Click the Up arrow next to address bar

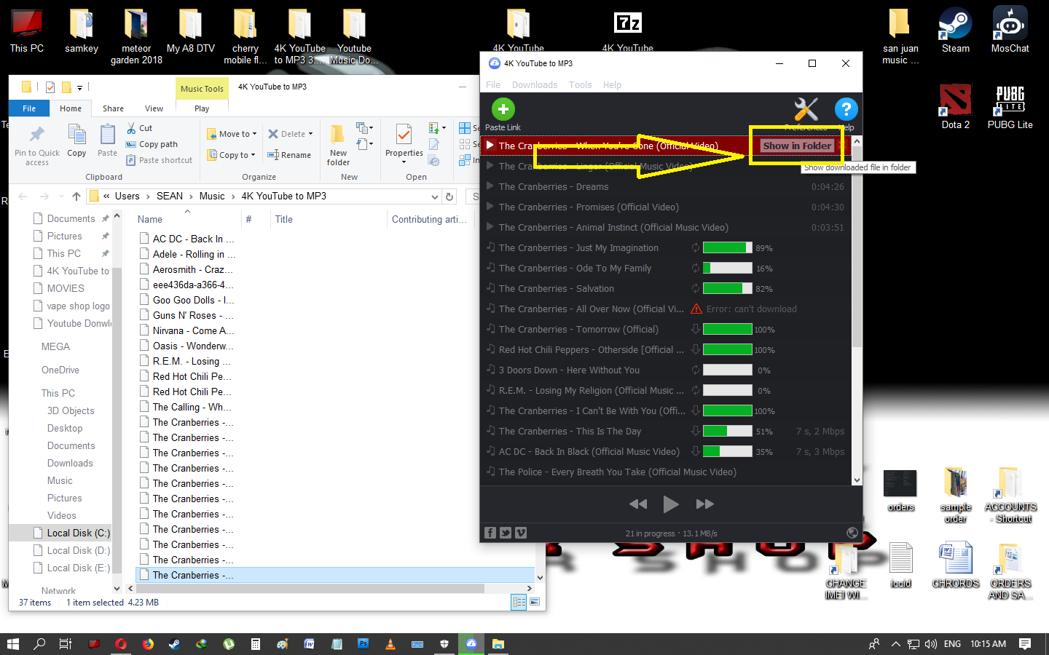coord(76,196)
